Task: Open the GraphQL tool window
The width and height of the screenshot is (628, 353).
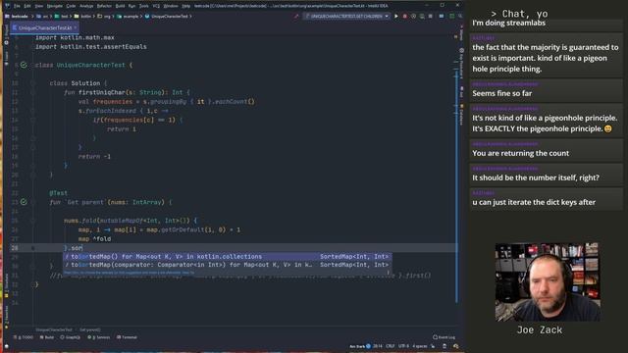Action: tap(70, 337)
